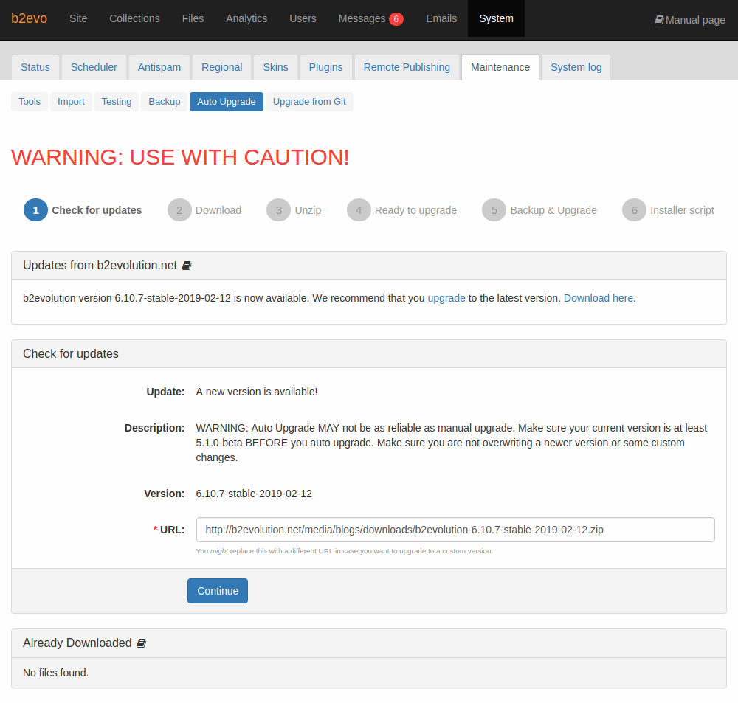The image size is (738, 703).
Task: Open the Tools sub-tab
Action: pos(30,102)
